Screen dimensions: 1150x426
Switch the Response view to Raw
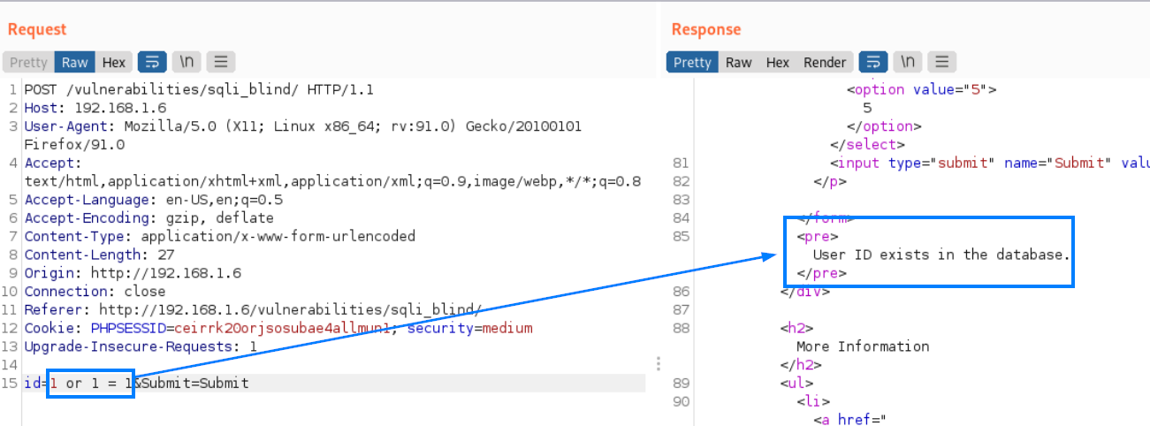(738, 62)
